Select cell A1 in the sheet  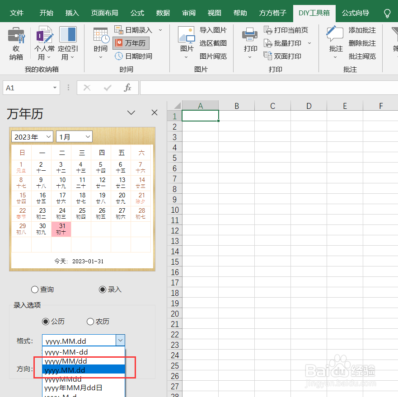[x=200, y=116]
